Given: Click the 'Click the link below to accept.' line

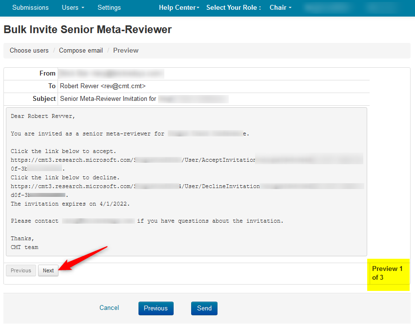Looking at the screenshot, I should tap(63, 151).
